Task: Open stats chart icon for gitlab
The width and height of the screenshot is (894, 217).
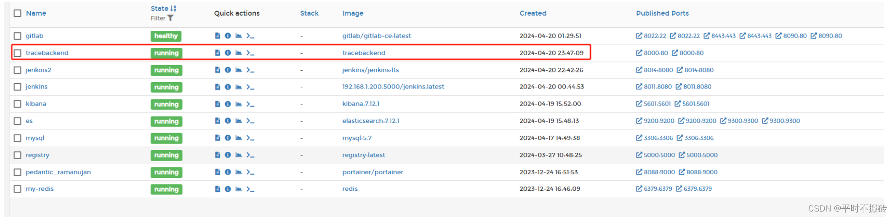Action: click(x=239, y=36)
